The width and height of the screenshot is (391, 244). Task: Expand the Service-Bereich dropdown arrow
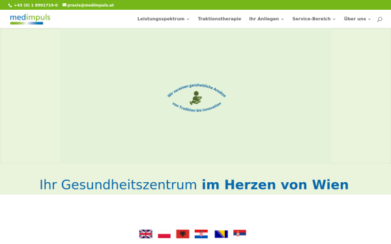[334, 19]
